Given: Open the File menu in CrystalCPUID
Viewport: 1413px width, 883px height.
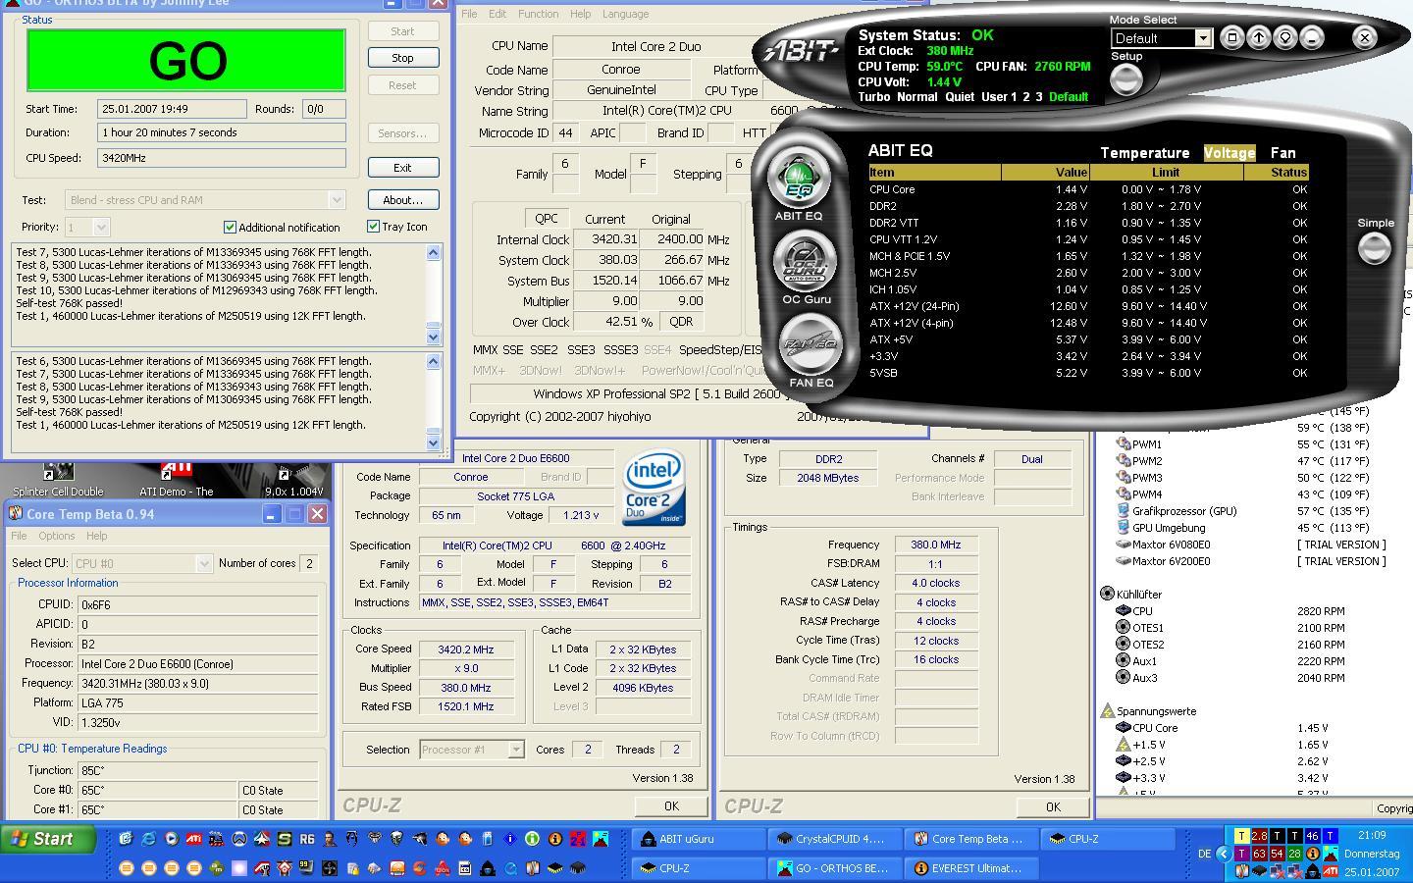Looking at the screenshot, I should (469, 14).
